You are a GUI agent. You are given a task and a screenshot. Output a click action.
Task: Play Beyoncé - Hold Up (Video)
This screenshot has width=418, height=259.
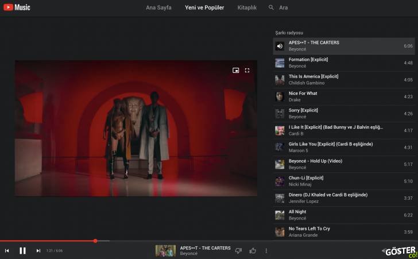pyautogui.click(x=343, y=164)
